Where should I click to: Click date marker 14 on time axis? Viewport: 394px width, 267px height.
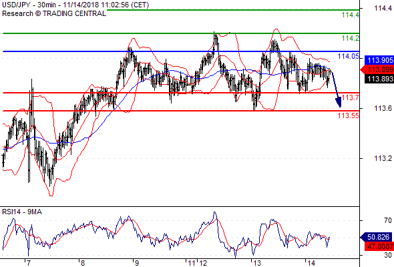(x=311, y=263)
